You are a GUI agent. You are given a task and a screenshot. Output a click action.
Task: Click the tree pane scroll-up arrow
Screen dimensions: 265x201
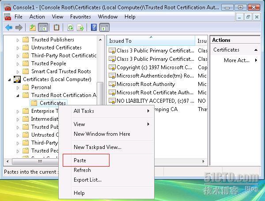(100, 40)
